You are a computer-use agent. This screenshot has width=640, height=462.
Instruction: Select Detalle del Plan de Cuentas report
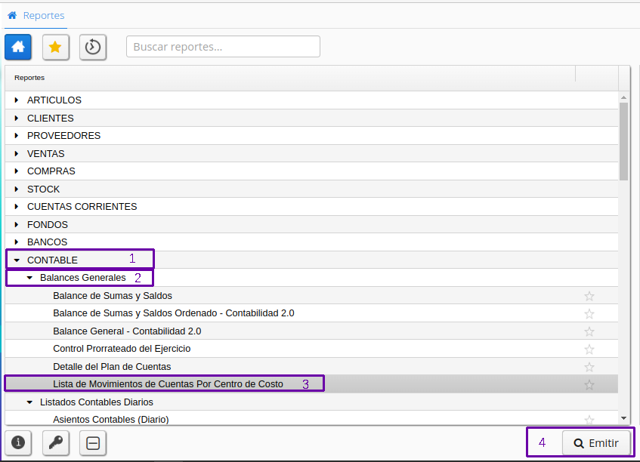coord(311,367)
